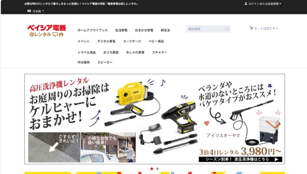Click the shopping cart icon
This screenshot has width=307, height=174.
coord(251,28)
